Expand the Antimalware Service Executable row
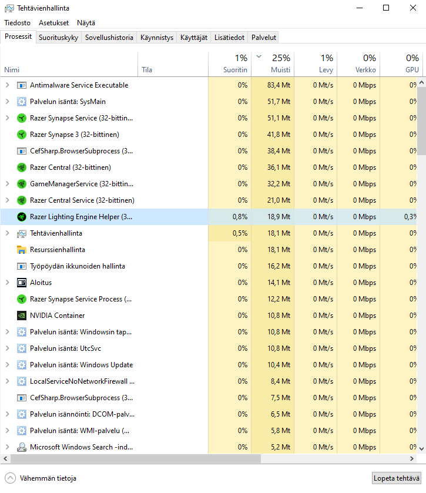 [x=8, y=85]
